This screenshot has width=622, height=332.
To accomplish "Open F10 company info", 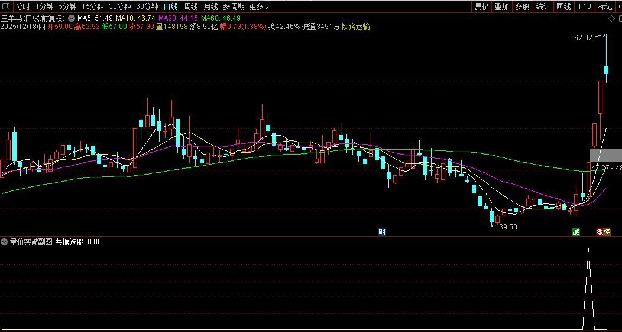I will click(x=584, y=6).
